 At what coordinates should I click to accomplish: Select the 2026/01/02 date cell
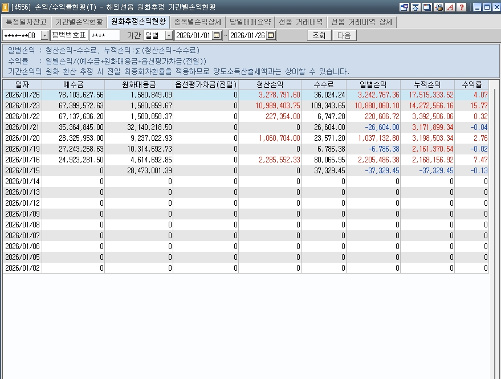[x=22, y=268]
